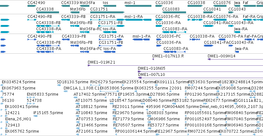Viewport: 263px width, 136px height.
Task: Click the 'FGM004A06.5prime' EST label
Action: point(180,107)
